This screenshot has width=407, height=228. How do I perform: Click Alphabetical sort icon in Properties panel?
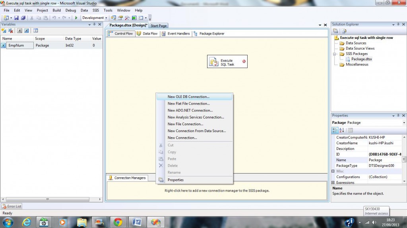[x=342, y=130]
